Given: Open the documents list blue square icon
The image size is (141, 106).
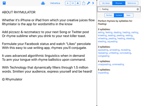Looking at the screenshot, I should (x=4, y=3).
